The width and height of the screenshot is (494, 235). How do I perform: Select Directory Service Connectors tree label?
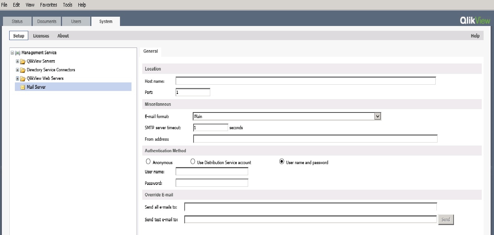(x=51, y=70)
